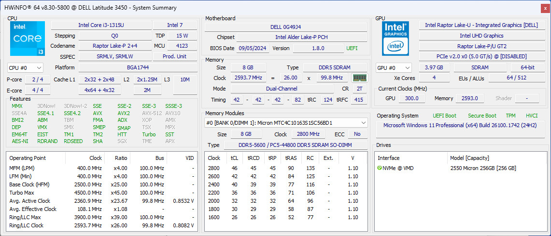Click the DELL 0G49J4 motherboard field

pyautogui.click(x=286, y=26)
